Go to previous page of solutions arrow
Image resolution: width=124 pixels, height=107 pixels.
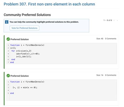(114, 21)
